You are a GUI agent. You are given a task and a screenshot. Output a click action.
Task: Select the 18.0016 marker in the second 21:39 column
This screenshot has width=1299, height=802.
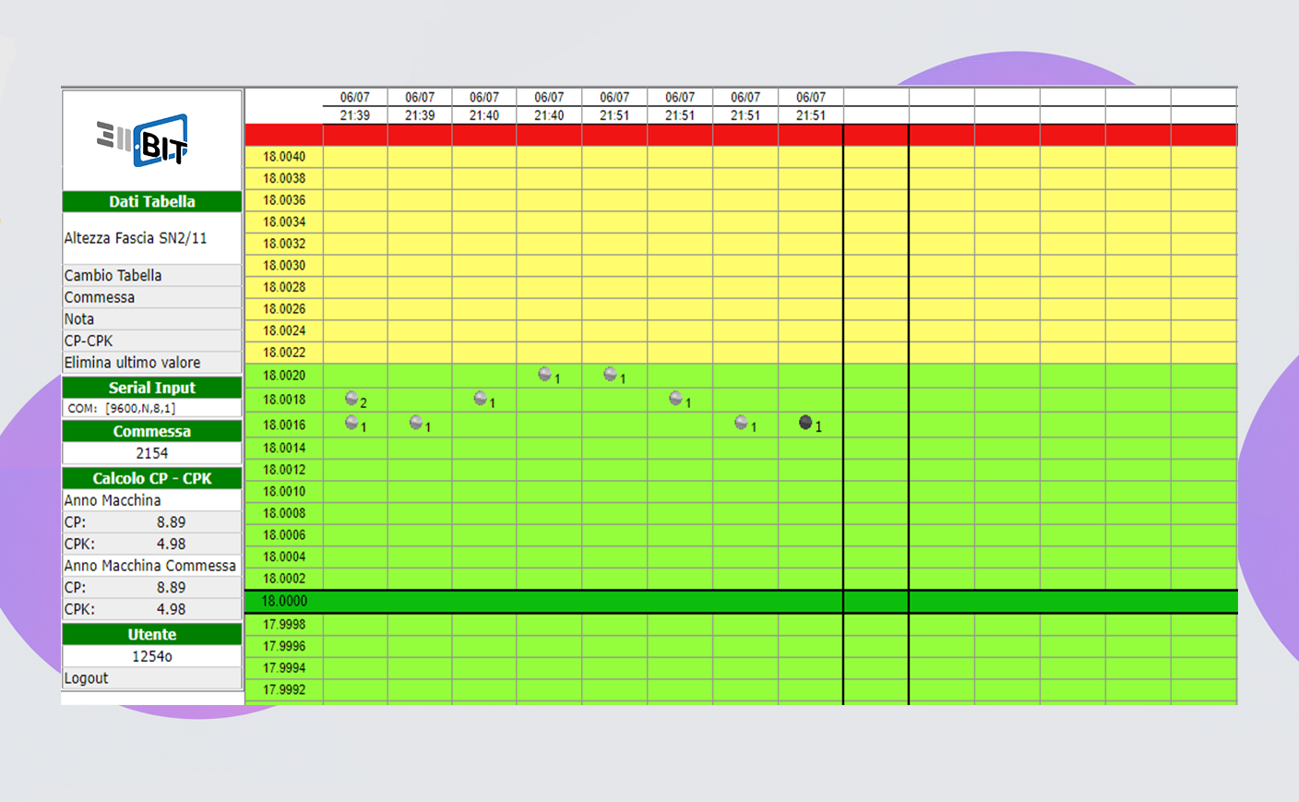416,423
